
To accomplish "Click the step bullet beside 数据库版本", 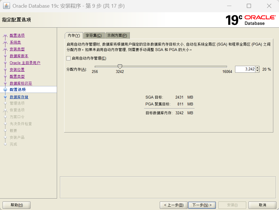I will [x=5, y=56].
